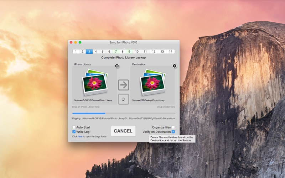Image resolution: width=285 pixels, height=178 pixels.
Task: Select the iPhoto Library source thumbnail
Action: tap(95, 83)
